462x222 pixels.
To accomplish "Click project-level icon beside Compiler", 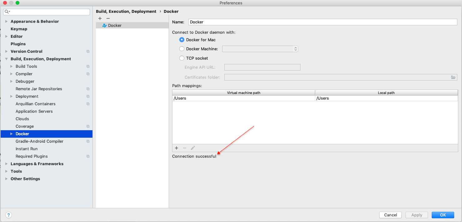I will (88, 74).
